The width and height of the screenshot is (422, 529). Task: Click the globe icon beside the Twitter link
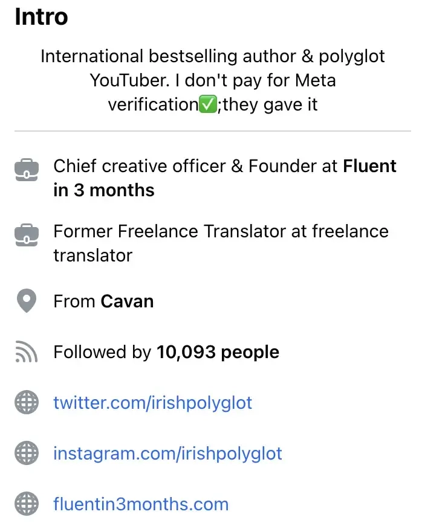[x=27, y=403]
